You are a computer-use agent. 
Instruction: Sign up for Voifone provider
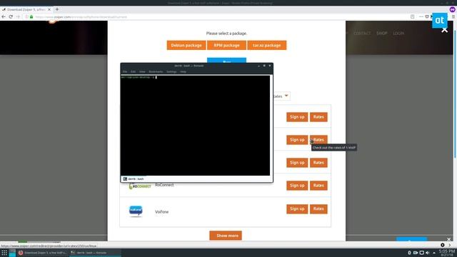click(297, 208)
